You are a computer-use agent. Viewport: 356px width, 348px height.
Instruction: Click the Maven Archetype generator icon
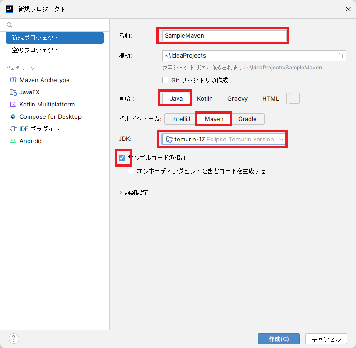click(x=13, y=80)
